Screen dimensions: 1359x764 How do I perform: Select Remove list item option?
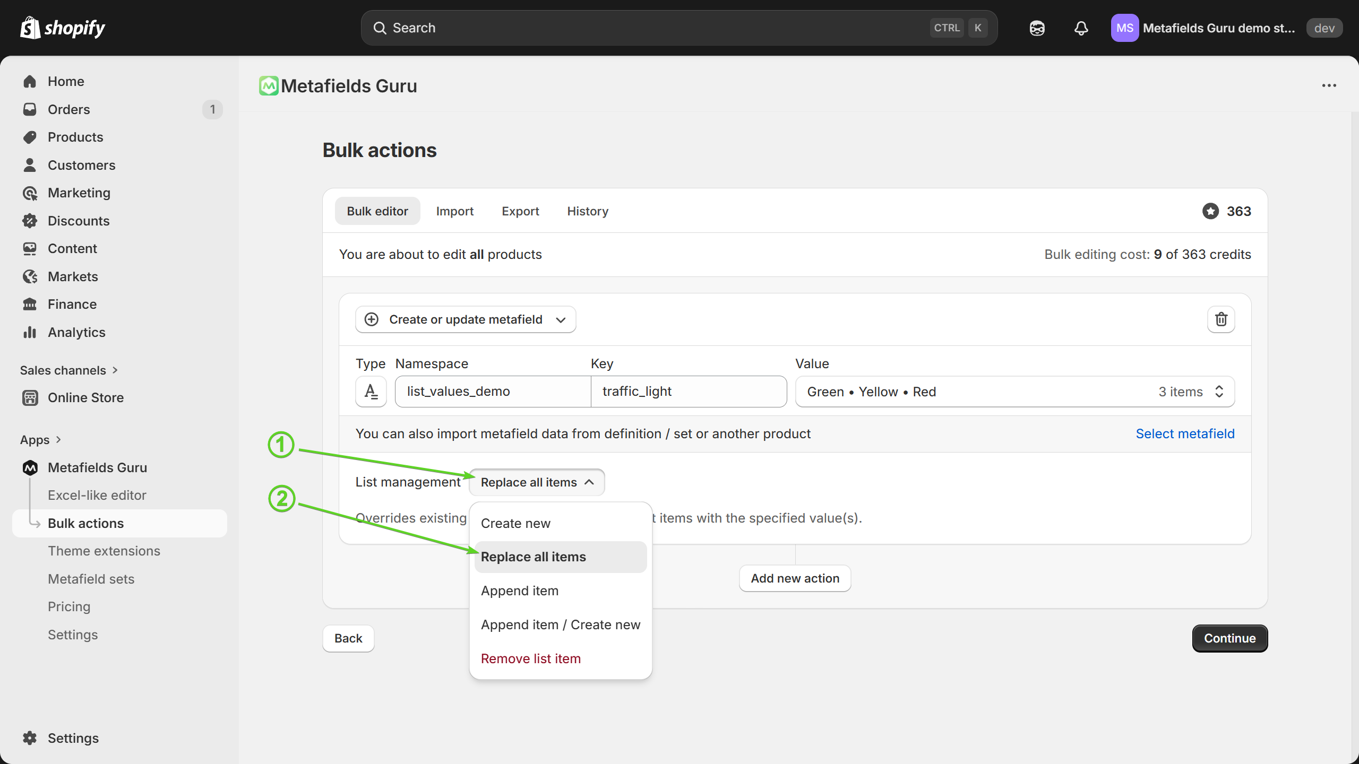point(531,658)
